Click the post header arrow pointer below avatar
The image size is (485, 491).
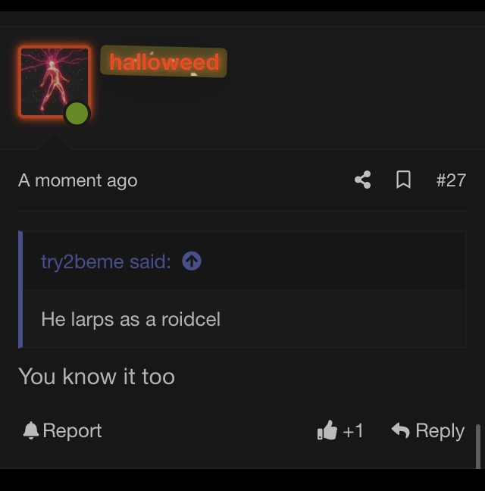pyautogui.click(x=55, y=142)
